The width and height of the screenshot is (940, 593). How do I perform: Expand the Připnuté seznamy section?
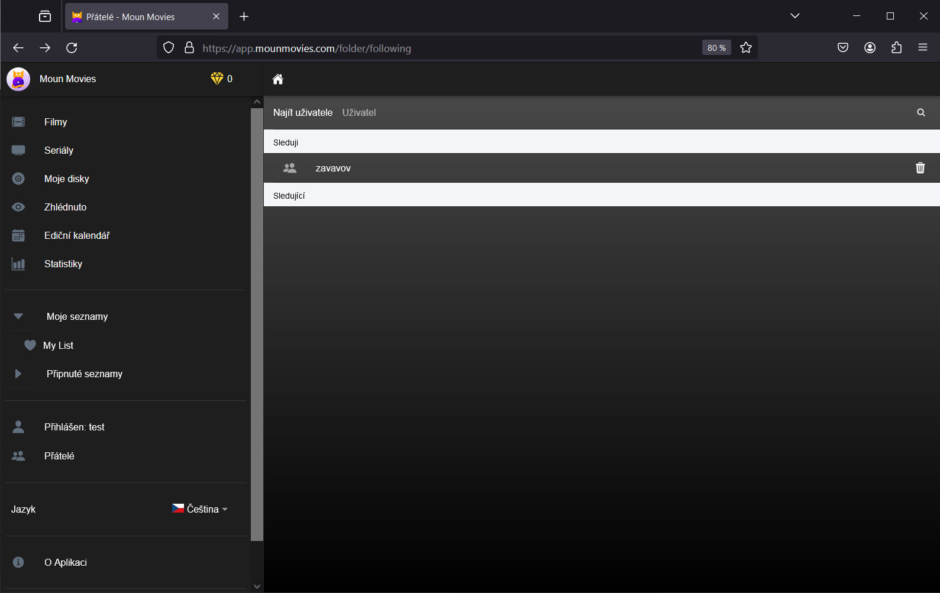pos(18,374)
